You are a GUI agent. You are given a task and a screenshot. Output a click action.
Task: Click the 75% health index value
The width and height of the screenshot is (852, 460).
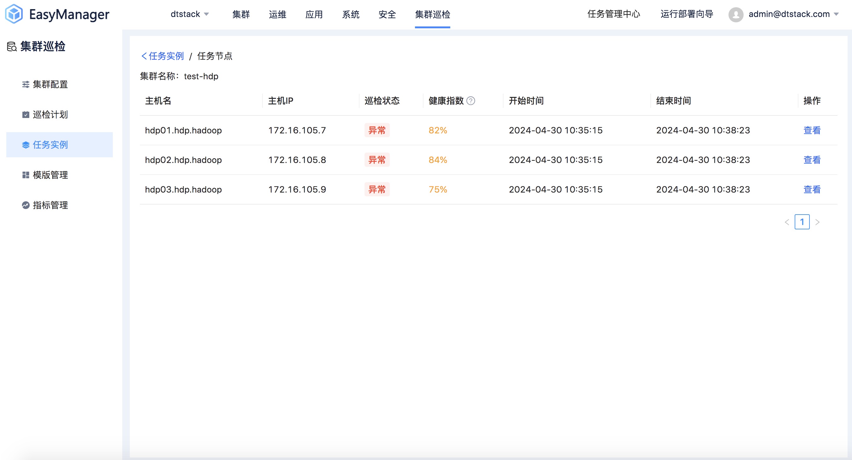coord(438,189)
